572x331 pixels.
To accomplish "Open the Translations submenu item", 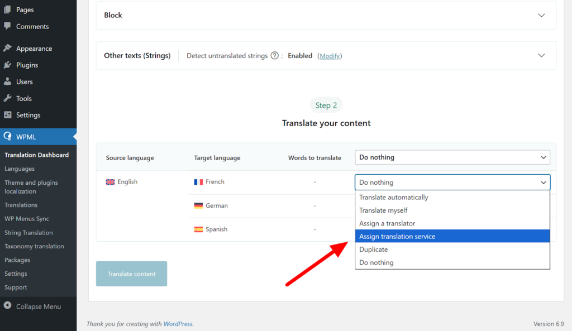I will point(21,205).
